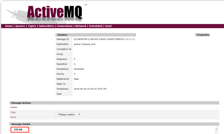The width and height of the screenshot is (224, 134).
Task: Click the Group label
Action: point(60,54)
